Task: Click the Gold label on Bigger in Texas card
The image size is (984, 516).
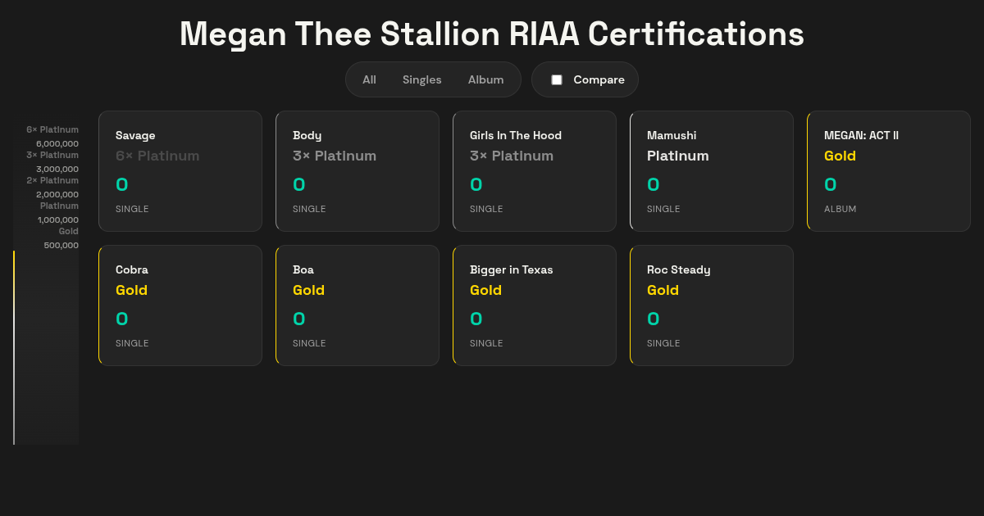Action: (485, 290)
